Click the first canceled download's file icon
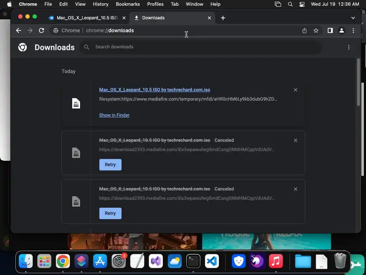Viewport: 366px width, 275px height. coord(76,153)
